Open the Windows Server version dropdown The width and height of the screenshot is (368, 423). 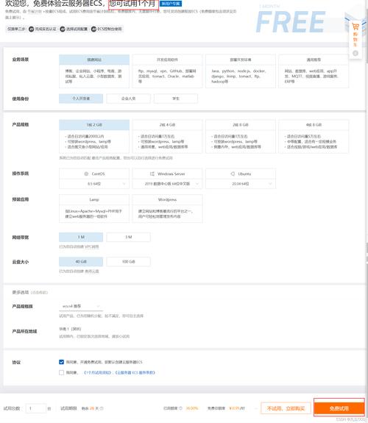167,184
